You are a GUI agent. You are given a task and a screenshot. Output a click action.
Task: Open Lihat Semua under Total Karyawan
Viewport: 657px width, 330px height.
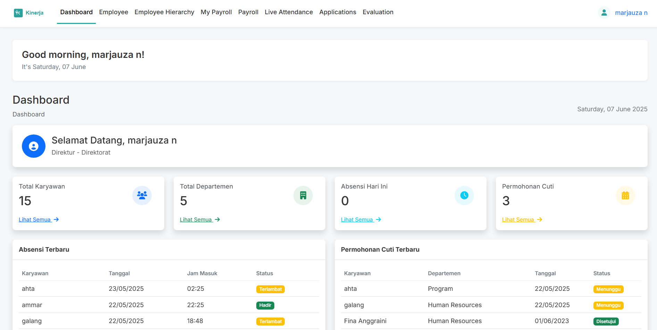pyautogui.click(x=35, y=219)
